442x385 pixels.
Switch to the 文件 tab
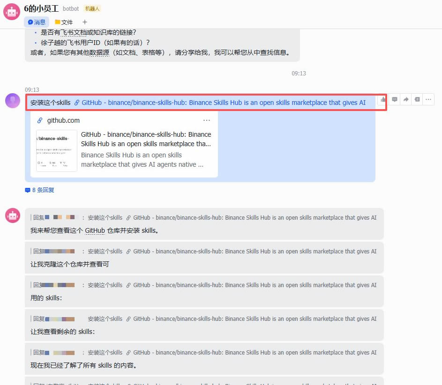coord(64,22)
